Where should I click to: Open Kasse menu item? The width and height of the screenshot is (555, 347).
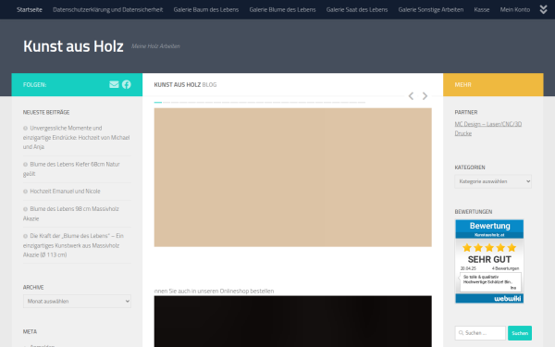pyautogui.click(x=482, y=9)
